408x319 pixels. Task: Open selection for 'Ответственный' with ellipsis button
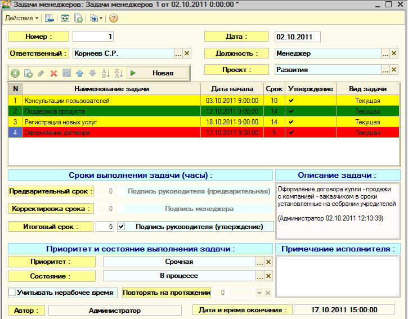178,53
